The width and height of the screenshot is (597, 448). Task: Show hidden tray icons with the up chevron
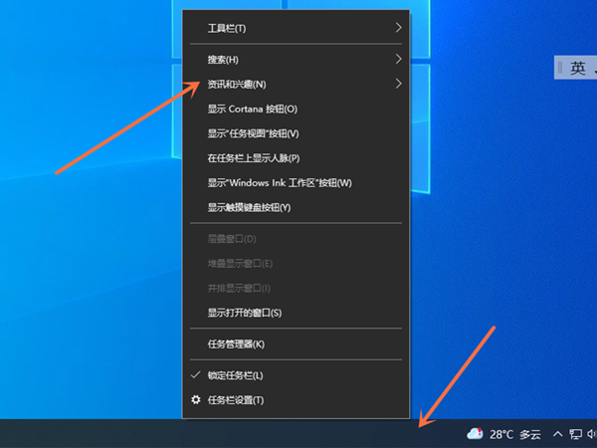tap(557, 434)
